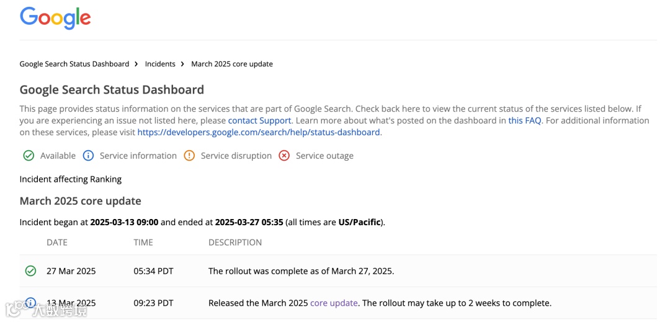This screenshot has height=322, width=670.
Task: Click breadcrumb chevron after Google Search Status Dashboard
Action: (x=136, y=64)
